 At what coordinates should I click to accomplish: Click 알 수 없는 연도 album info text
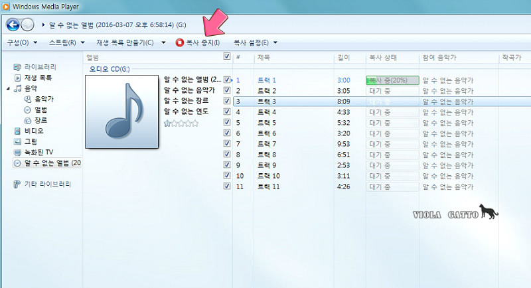(x=187, y=111)
